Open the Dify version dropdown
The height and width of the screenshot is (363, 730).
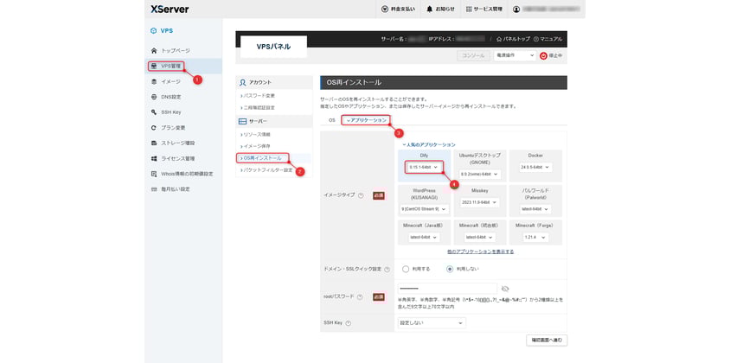pyautogui.click(x=424, y=167)
